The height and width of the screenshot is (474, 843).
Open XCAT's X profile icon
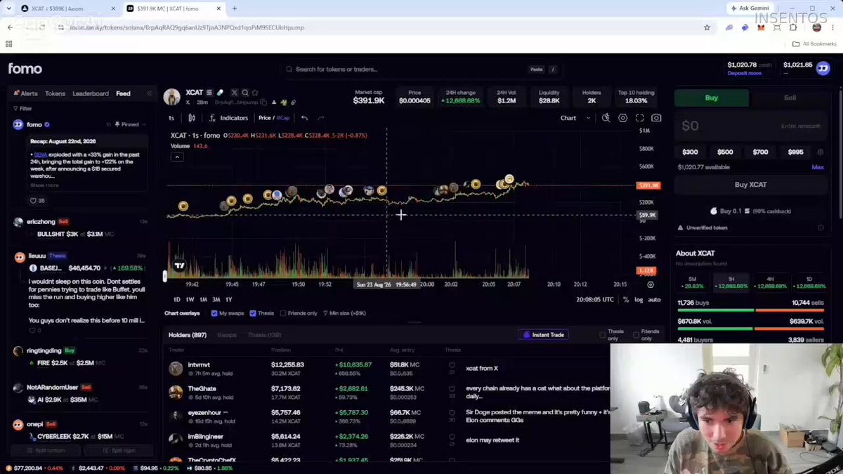coord(235,93)
